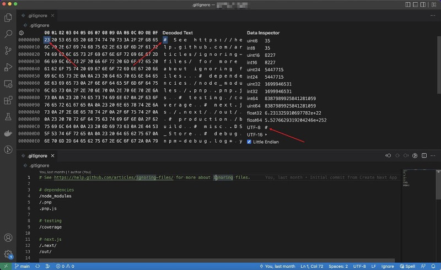
Task: Click the /coverage line in editor
Action: (x=50, y=227)
